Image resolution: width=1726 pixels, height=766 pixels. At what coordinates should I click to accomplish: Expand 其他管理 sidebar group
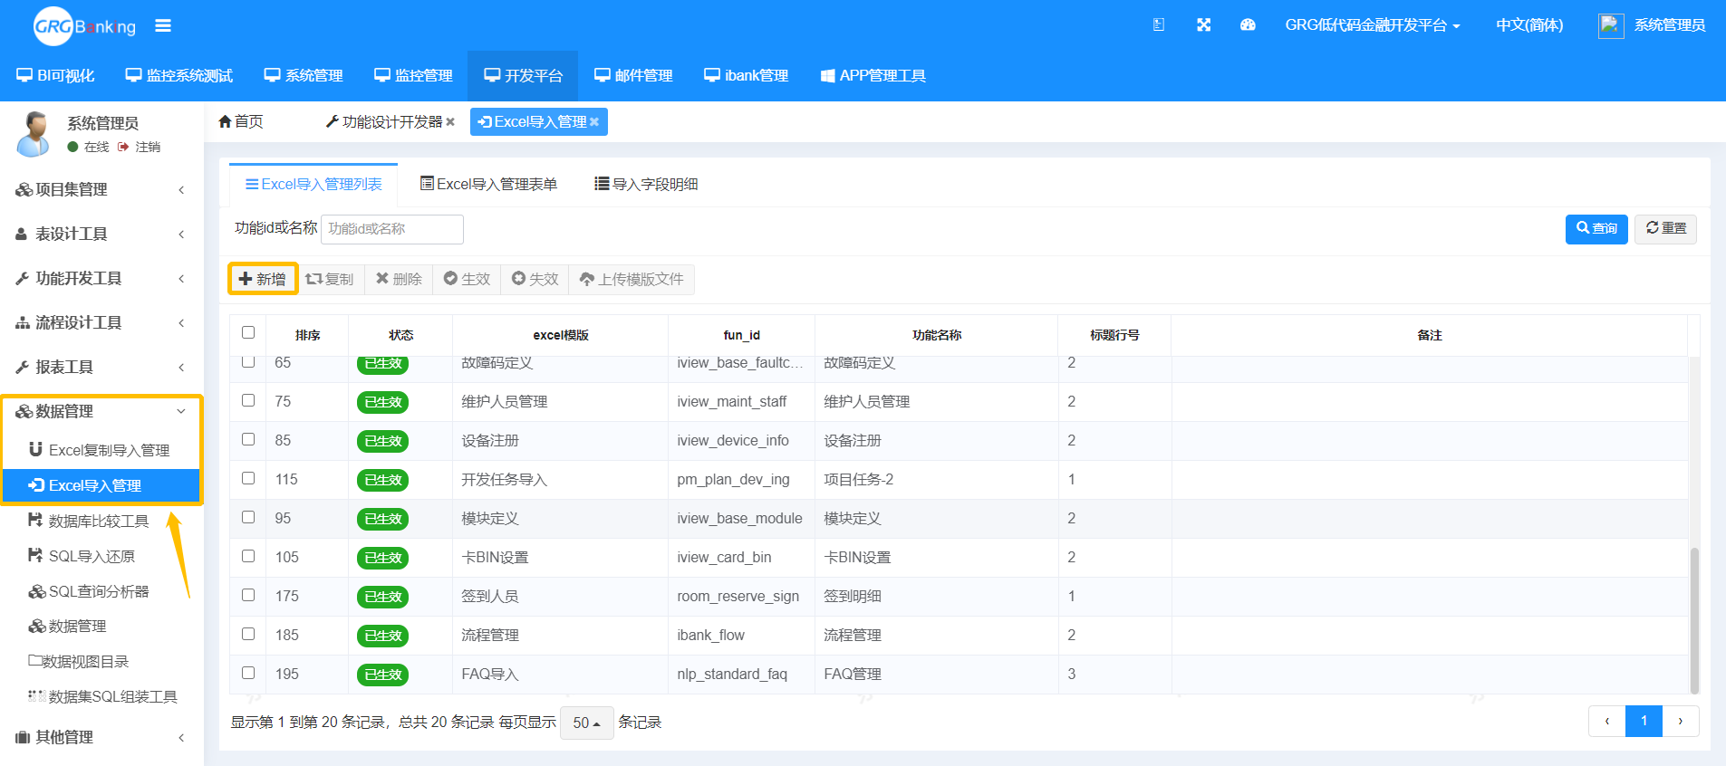point(101,737)
